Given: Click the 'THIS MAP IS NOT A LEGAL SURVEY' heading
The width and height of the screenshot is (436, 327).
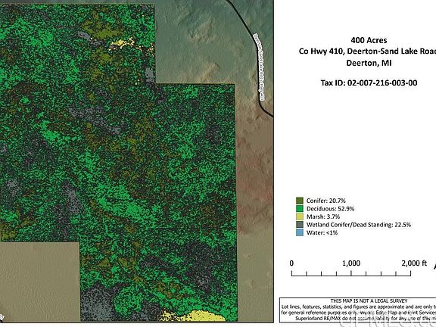Looking at the screenshot, I should (x=369, y=301).
